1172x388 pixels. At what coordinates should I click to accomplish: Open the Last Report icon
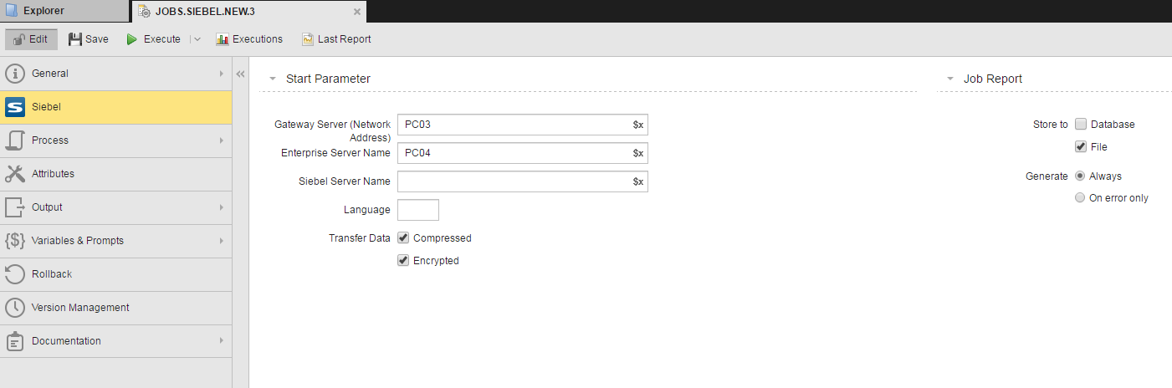[x=308, y=39]
